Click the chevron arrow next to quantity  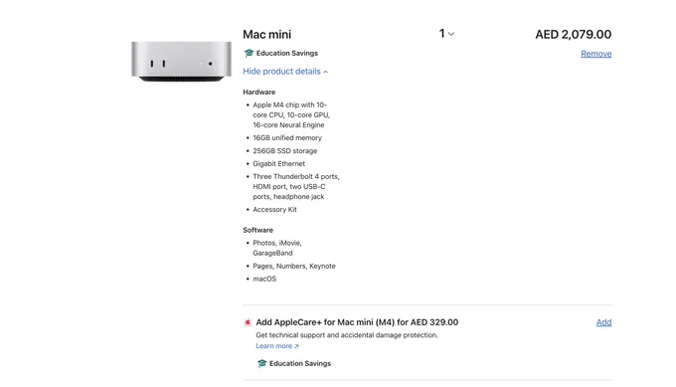click(x=451, y=34)
